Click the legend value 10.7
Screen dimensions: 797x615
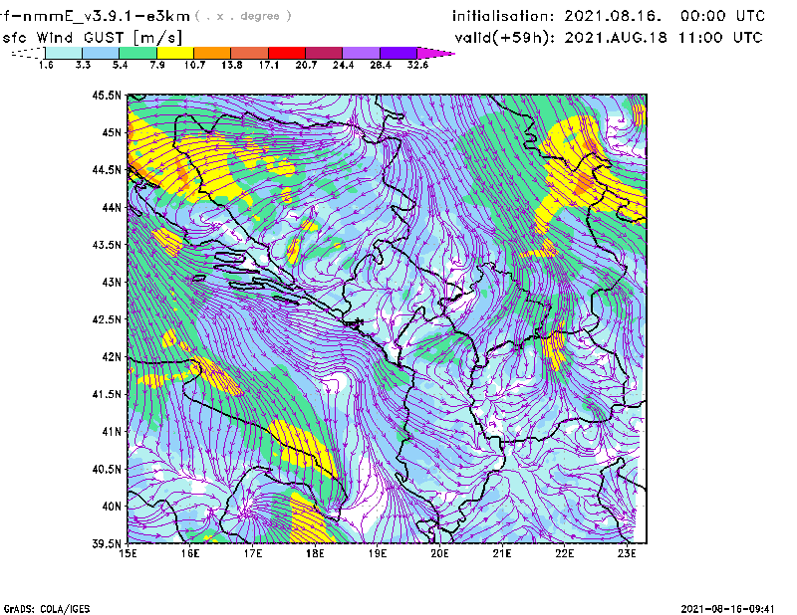[194, 65]
